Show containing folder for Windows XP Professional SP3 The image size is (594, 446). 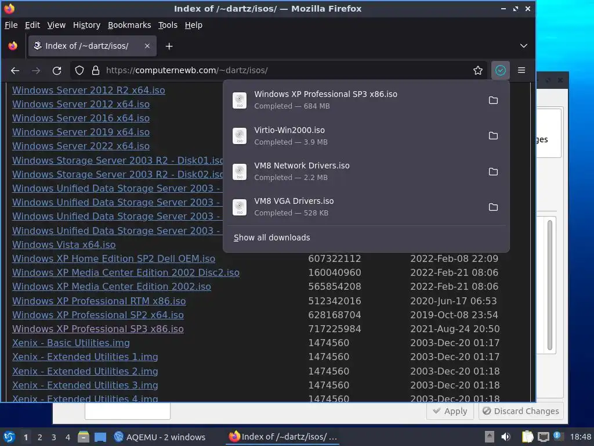[x=493, y=100]
